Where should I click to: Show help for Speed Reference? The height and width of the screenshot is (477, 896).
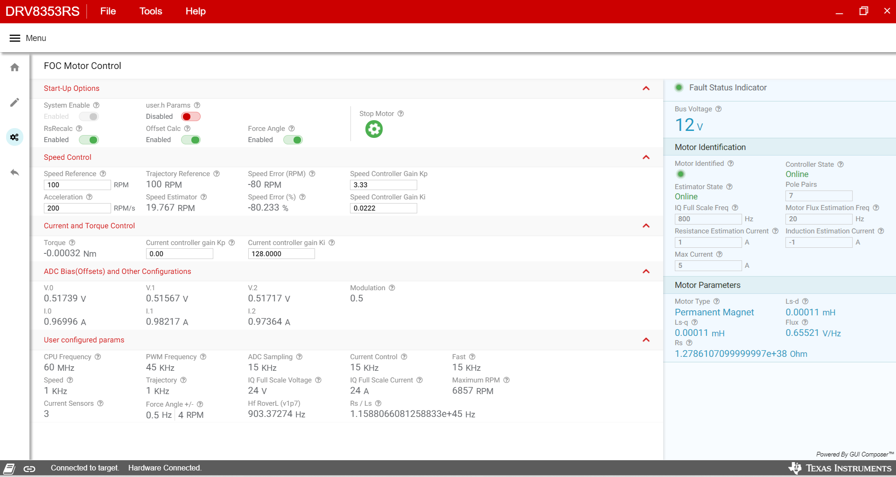click(103, 174)
